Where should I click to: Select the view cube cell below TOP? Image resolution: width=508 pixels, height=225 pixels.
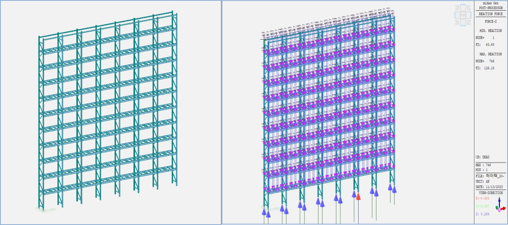(463, 22)
